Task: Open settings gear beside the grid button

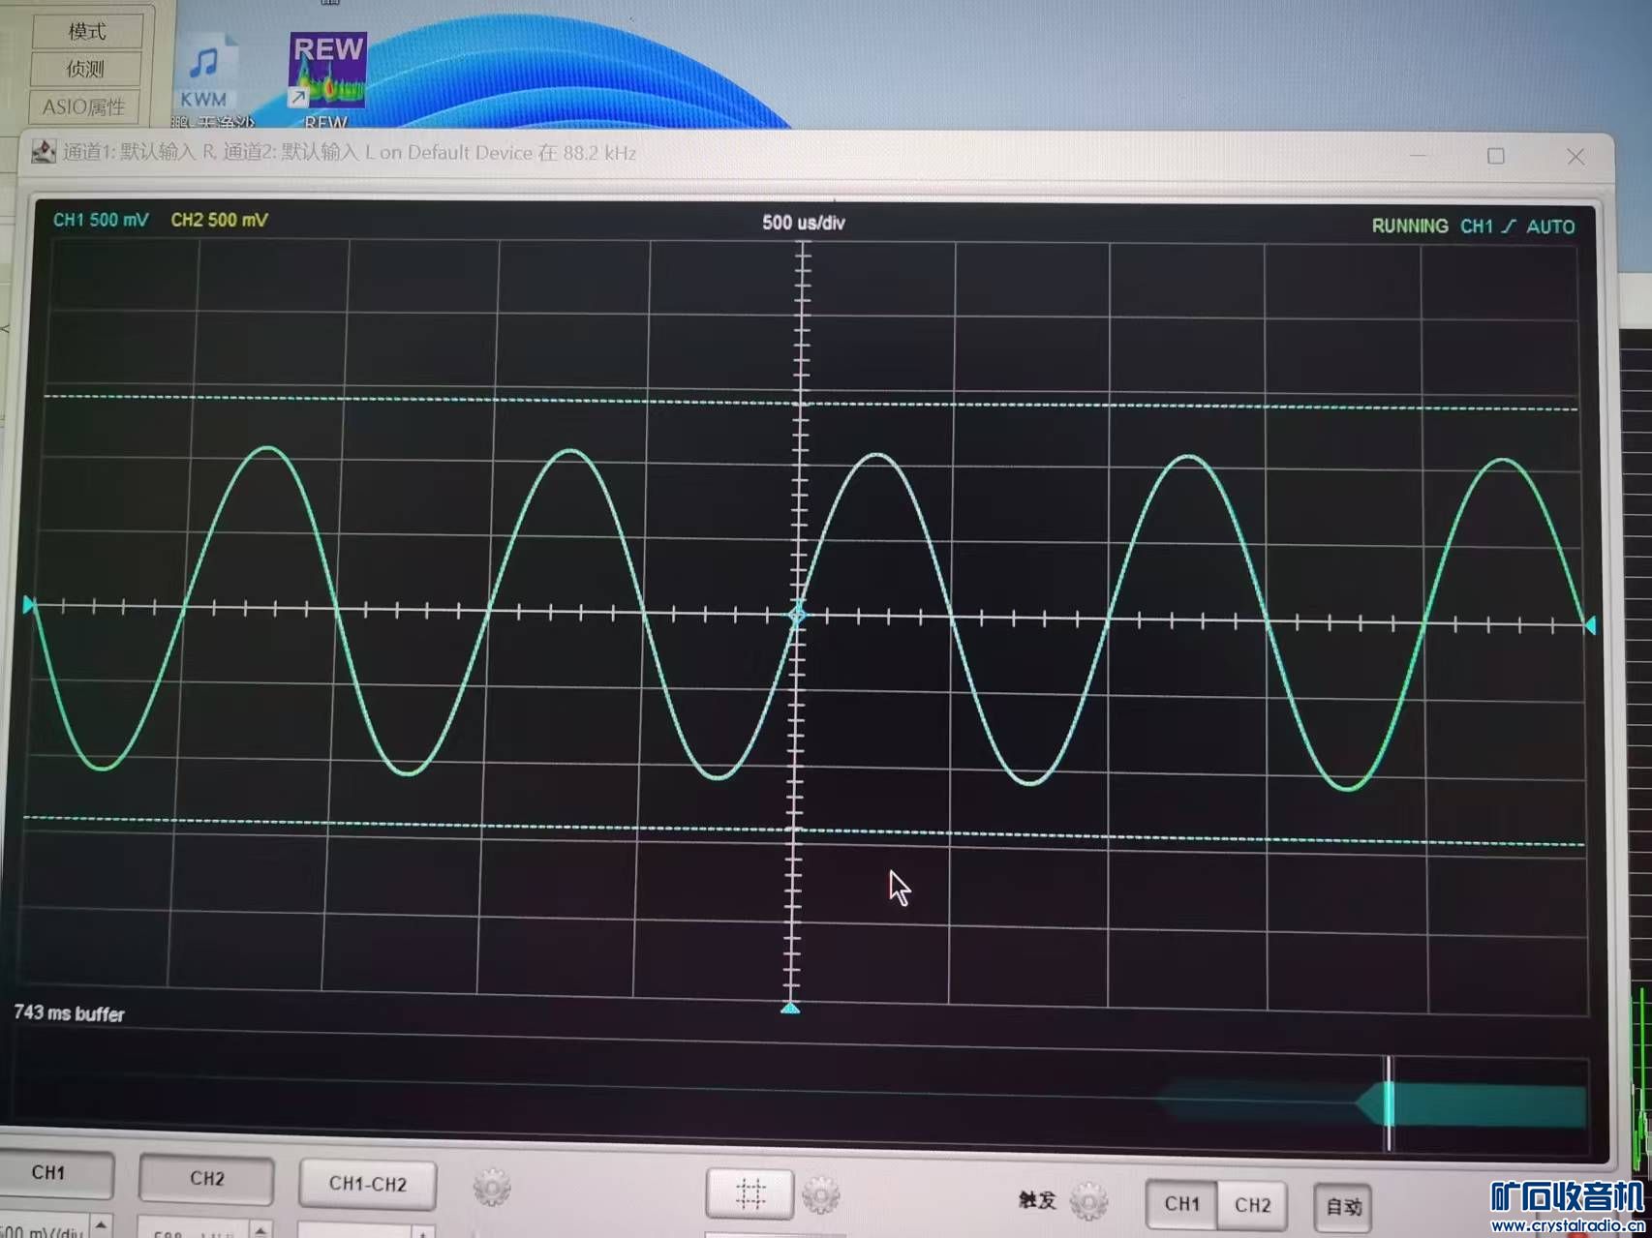Action: point(821,1195)
